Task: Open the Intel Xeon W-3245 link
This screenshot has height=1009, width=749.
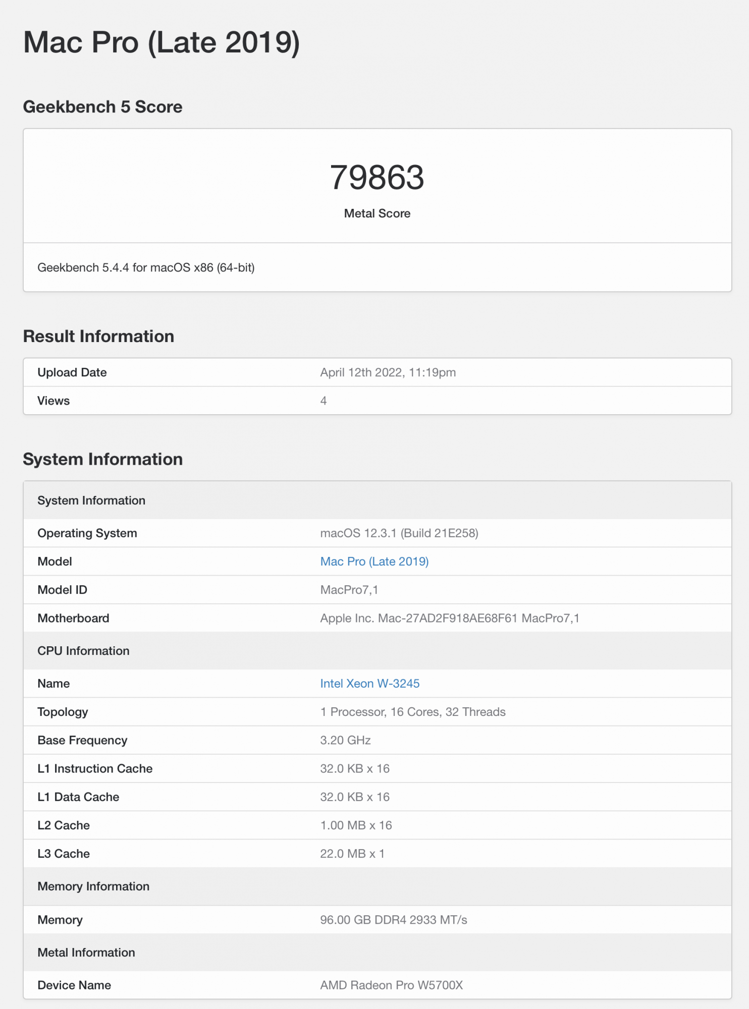Action: click(369, 684)
